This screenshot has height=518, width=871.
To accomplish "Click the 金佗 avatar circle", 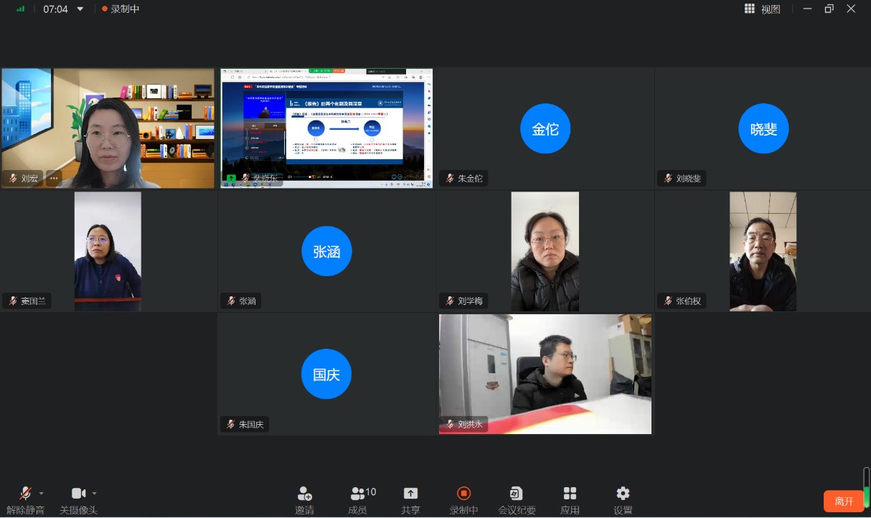I will pos(545,129).
